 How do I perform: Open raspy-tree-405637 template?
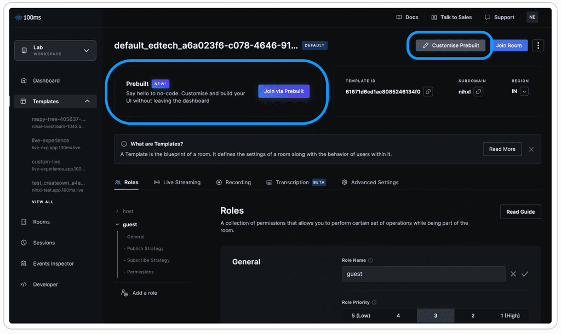[x=59, y=122]
